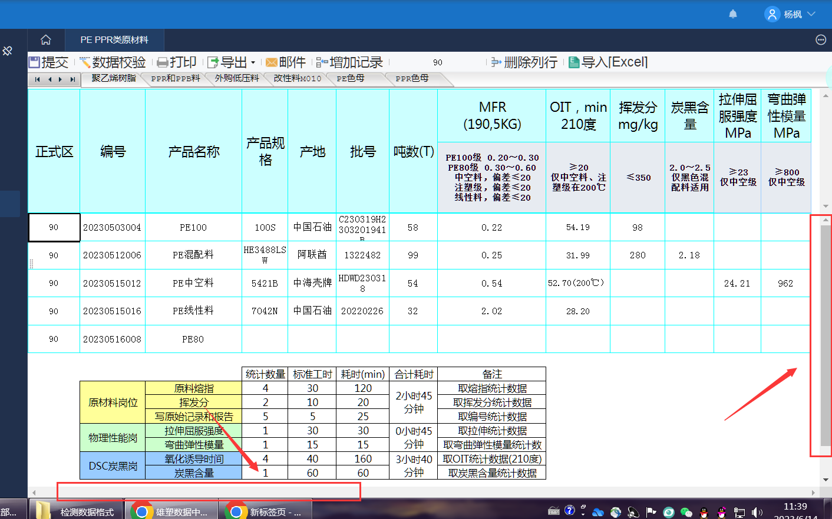This screenshot has width=832, height=519.
Task: Click the 打印 print icon
Action: [162, 62]
